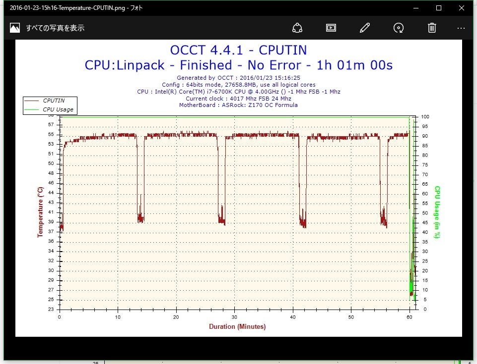Click the "CPU : Intel(R) Core(TM) i7-6700K" line

click(x=238, y=92)
